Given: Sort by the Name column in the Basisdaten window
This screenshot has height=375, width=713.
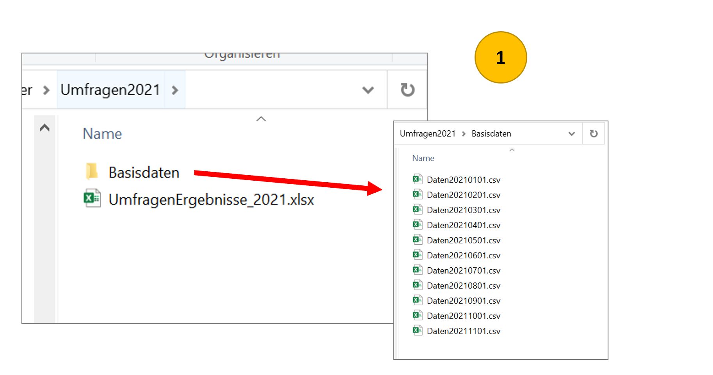Looking at the screenshot, I should [423, 158].
